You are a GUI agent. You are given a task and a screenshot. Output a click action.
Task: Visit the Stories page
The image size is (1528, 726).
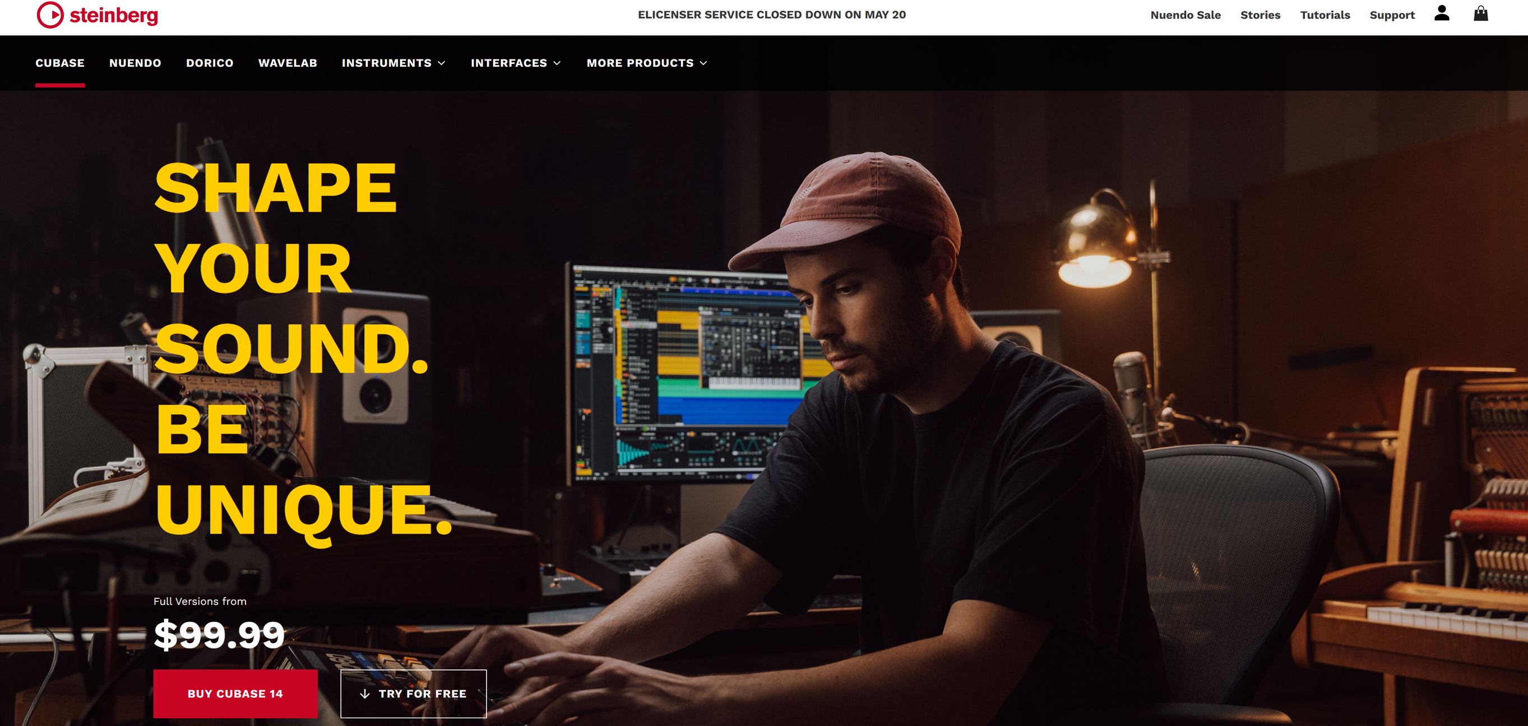[x=1260, y=14]
